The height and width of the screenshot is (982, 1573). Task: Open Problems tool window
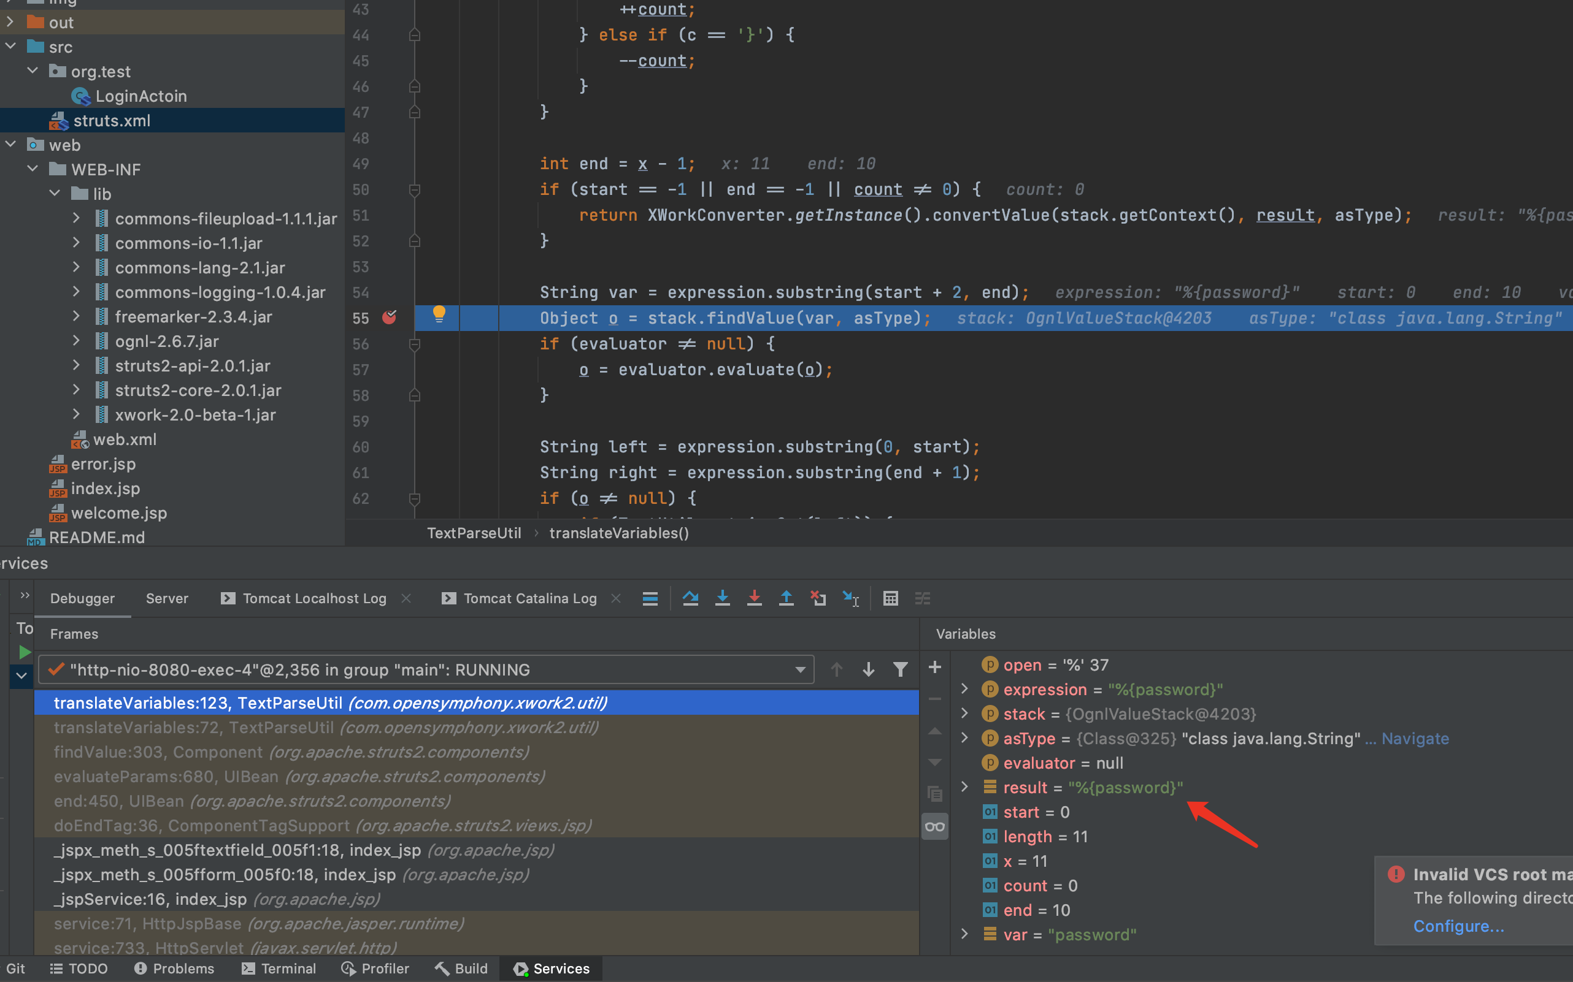click(174, 969)
